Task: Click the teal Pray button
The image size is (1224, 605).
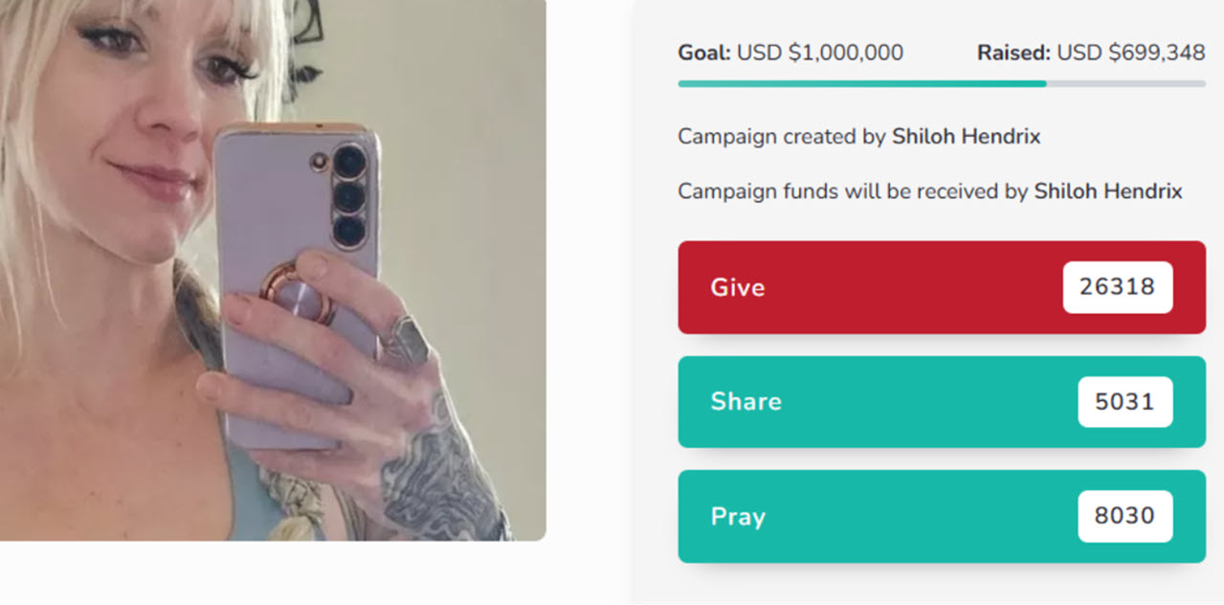Action: [942, 516]
